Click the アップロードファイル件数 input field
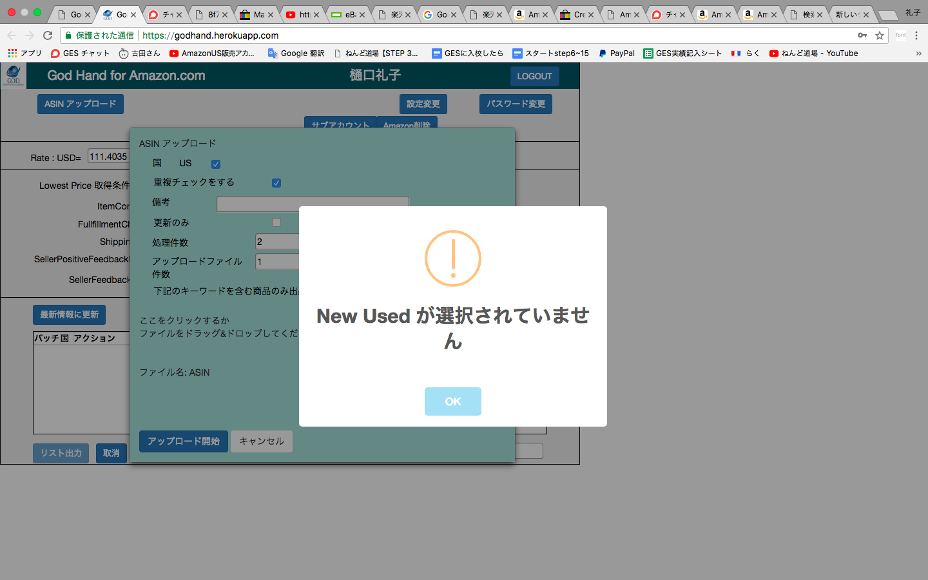 pyautogui.click(x=278, y=261)
